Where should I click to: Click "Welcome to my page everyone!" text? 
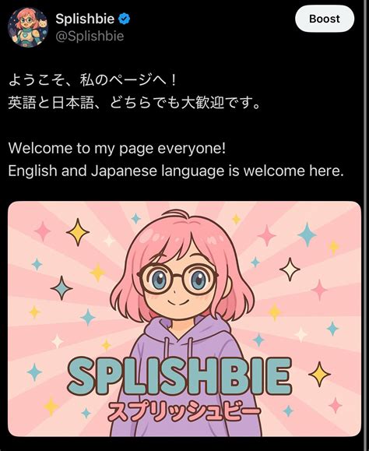tap(117, 149)
